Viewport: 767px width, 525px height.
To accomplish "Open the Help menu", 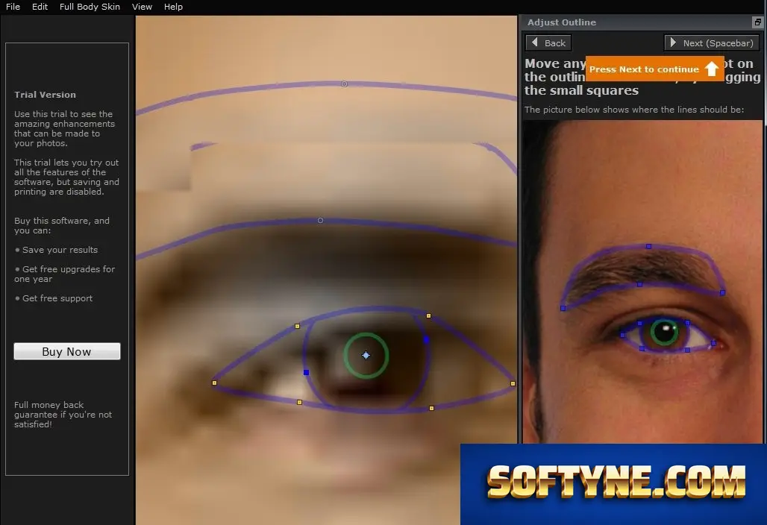I will tap(173, 7).
